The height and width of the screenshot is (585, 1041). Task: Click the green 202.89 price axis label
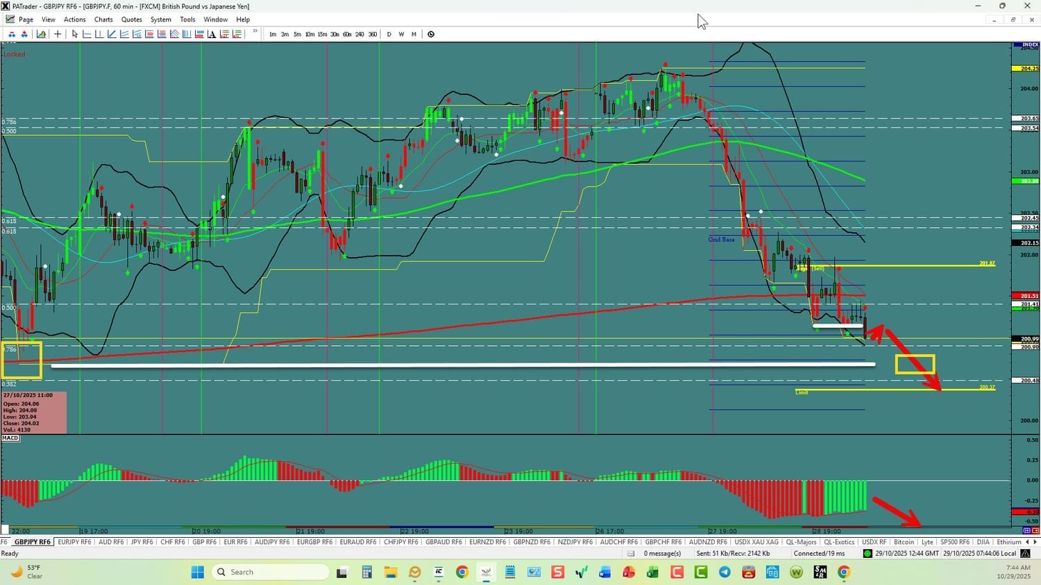pyautogui.click(x=1026, y=182)
